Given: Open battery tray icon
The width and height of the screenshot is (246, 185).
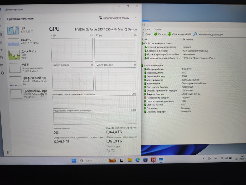Looking at the screenshot, I should (x=230, y=158).
